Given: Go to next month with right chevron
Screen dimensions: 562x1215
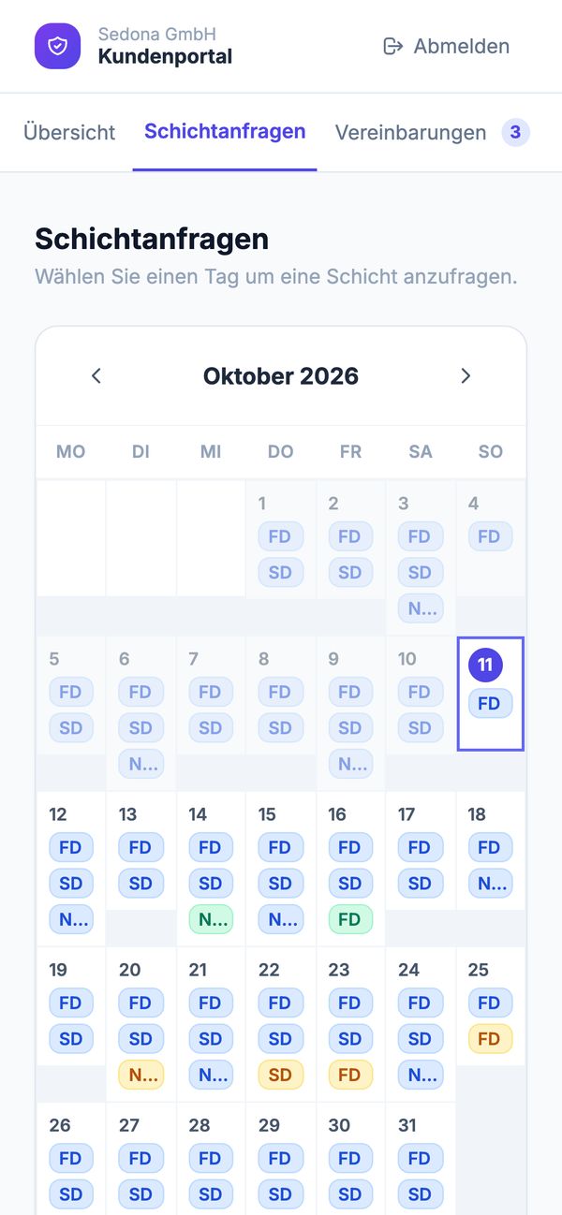Looking at the screenshot, I should pos(466,376).
